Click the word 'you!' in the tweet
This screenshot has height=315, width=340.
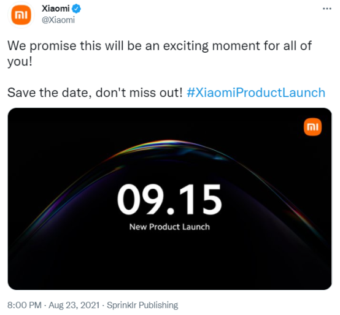(20, 61)
